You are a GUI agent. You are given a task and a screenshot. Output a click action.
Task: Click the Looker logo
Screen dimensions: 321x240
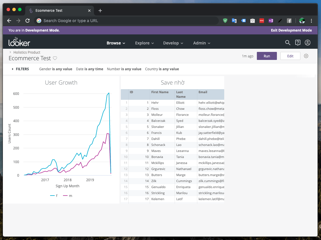tap(19, 42)
